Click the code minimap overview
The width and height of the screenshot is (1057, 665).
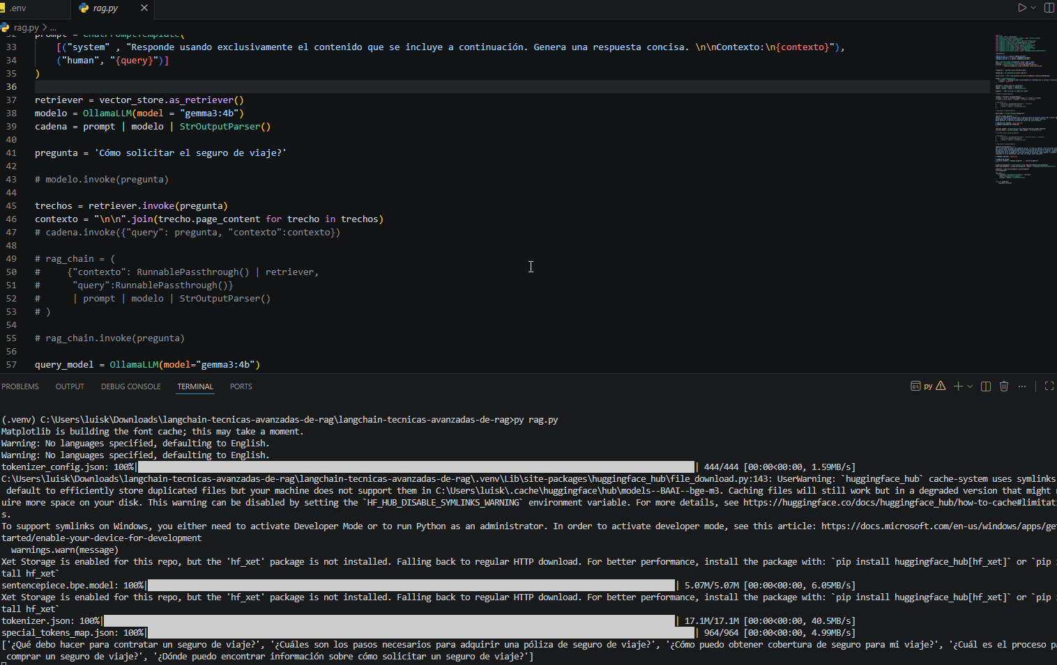[x=1025, y=108]
